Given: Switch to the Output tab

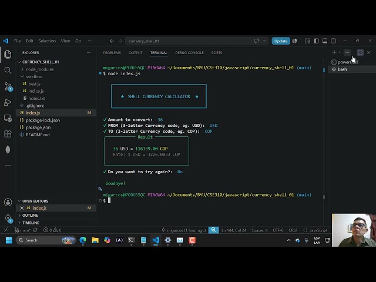Looking at the screenshot, I should pos(136,52).
